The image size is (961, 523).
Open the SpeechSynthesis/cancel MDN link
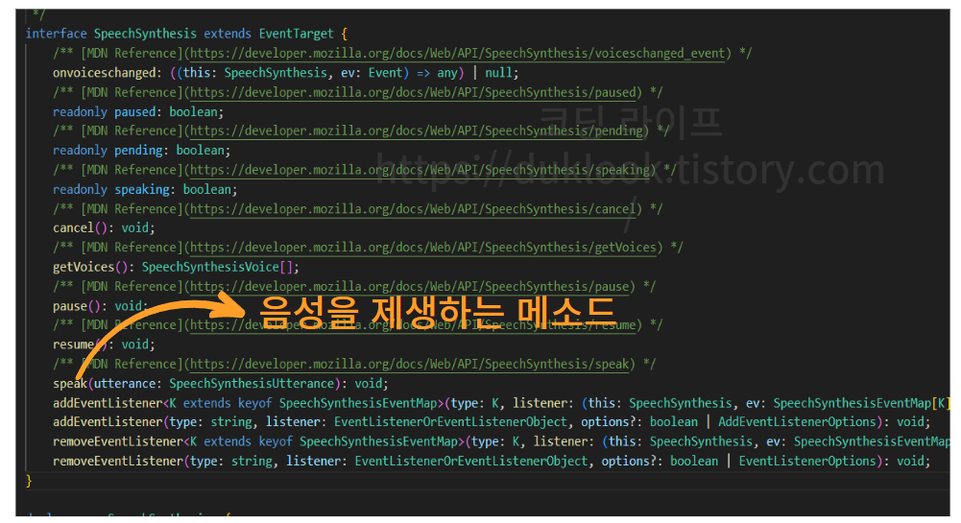[413, 209]
